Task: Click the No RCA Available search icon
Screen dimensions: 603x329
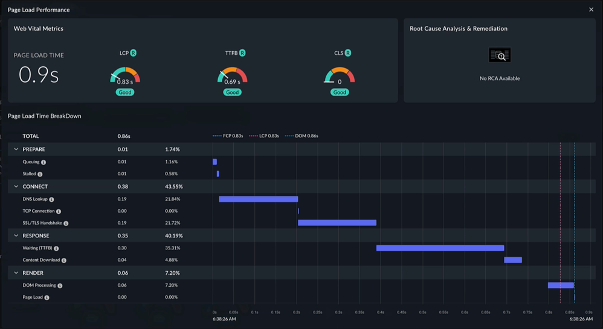Action: (500, 55)
